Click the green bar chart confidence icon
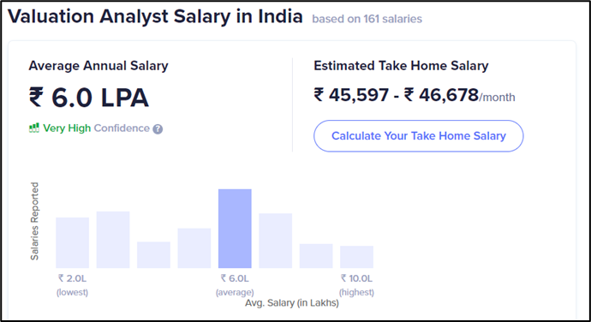 (34, 128)
